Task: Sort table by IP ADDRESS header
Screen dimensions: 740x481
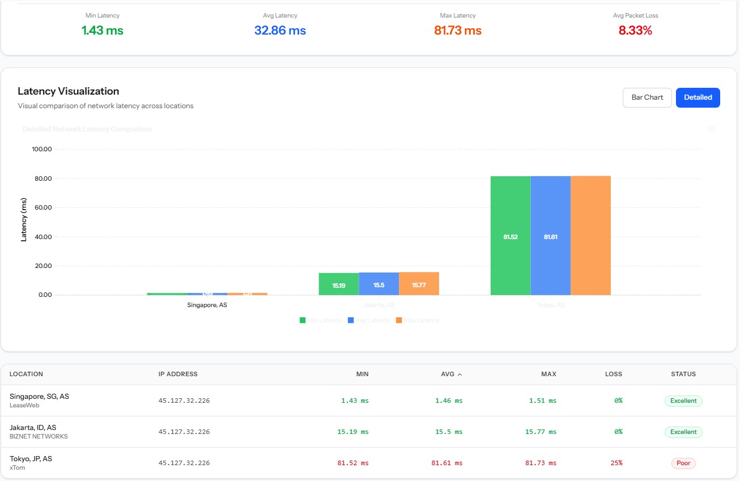Action: (x=178, y=374)
